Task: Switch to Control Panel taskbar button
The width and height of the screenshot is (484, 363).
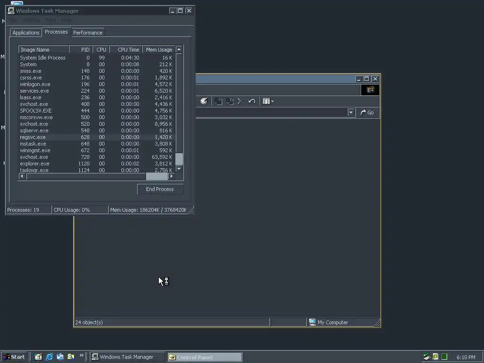Action: 205,357
